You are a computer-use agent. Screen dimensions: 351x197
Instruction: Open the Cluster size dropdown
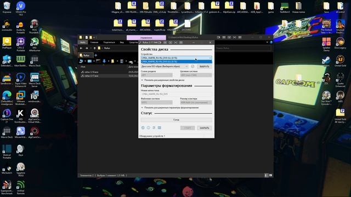tap(196, 102)
